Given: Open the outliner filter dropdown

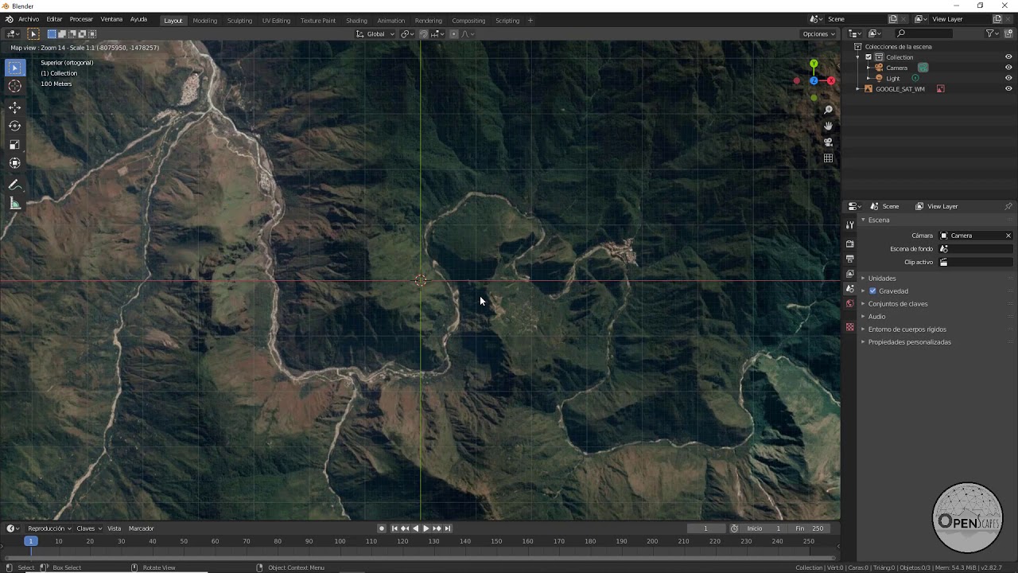Looking at the screenshot, I should click(992, 33).
